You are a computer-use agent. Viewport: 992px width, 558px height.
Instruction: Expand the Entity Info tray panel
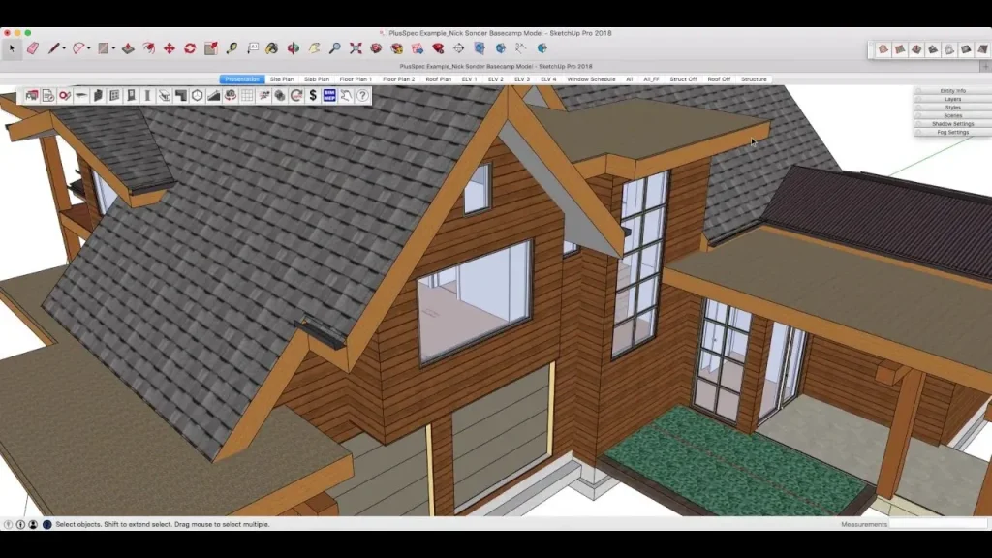pos(953,91)
